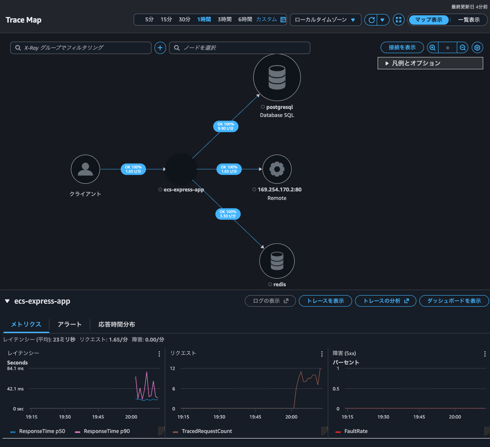Open the アラート tab
This screenshot has height=447, width=490.
coord(69,325)
